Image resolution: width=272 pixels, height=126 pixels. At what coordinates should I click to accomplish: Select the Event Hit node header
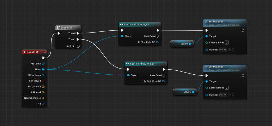click(x=32, y=52)
